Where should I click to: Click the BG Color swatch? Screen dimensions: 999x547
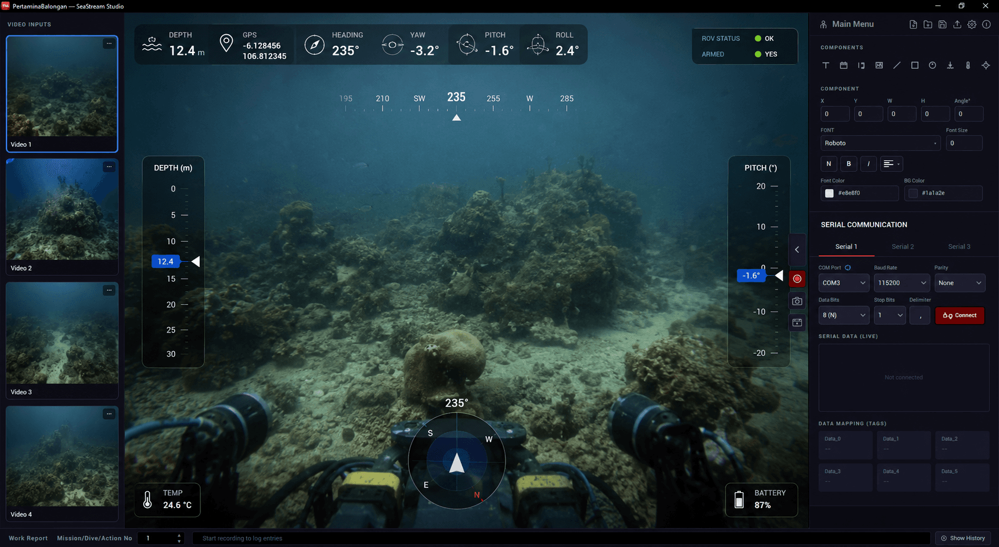click(913, 193)
